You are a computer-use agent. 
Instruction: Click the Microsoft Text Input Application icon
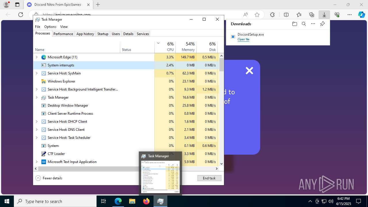pos(44,162)
